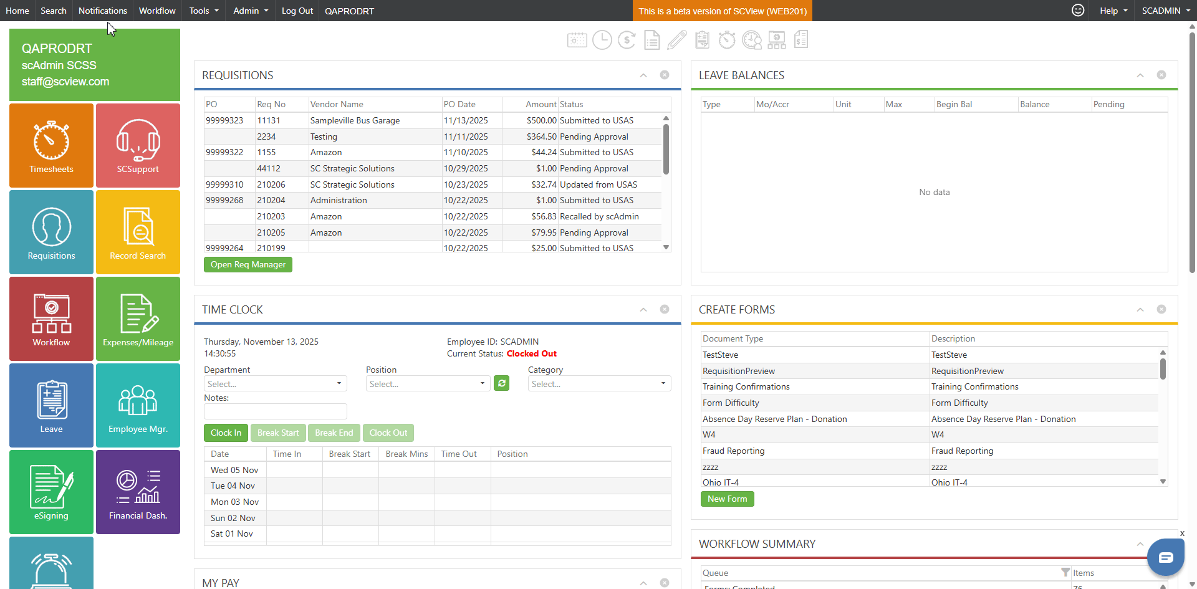Click the pencil icon in top toolbar
The width and height of the screenshot is (1197, 589).
(x=677, y=40)
